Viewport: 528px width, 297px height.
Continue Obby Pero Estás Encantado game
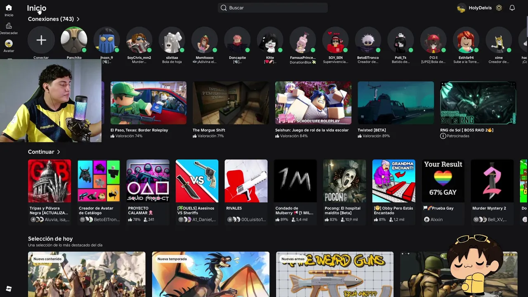pyautogui.click(x=394, y=181)
